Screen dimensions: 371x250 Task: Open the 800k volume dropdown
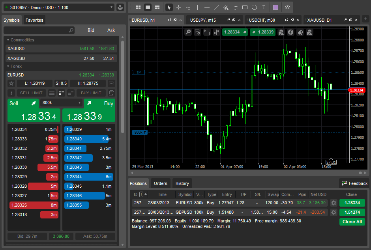click(x=61, y=103)
